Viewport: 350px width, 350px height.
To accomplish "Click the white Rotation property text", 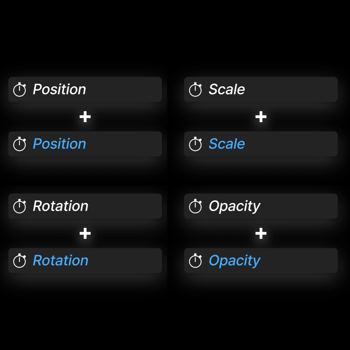I will (x=61, y=206).
